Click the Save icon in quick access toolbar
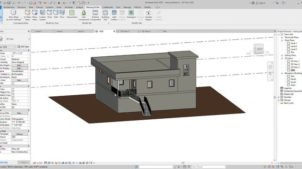The image size is (302, 169). point(9,3)
